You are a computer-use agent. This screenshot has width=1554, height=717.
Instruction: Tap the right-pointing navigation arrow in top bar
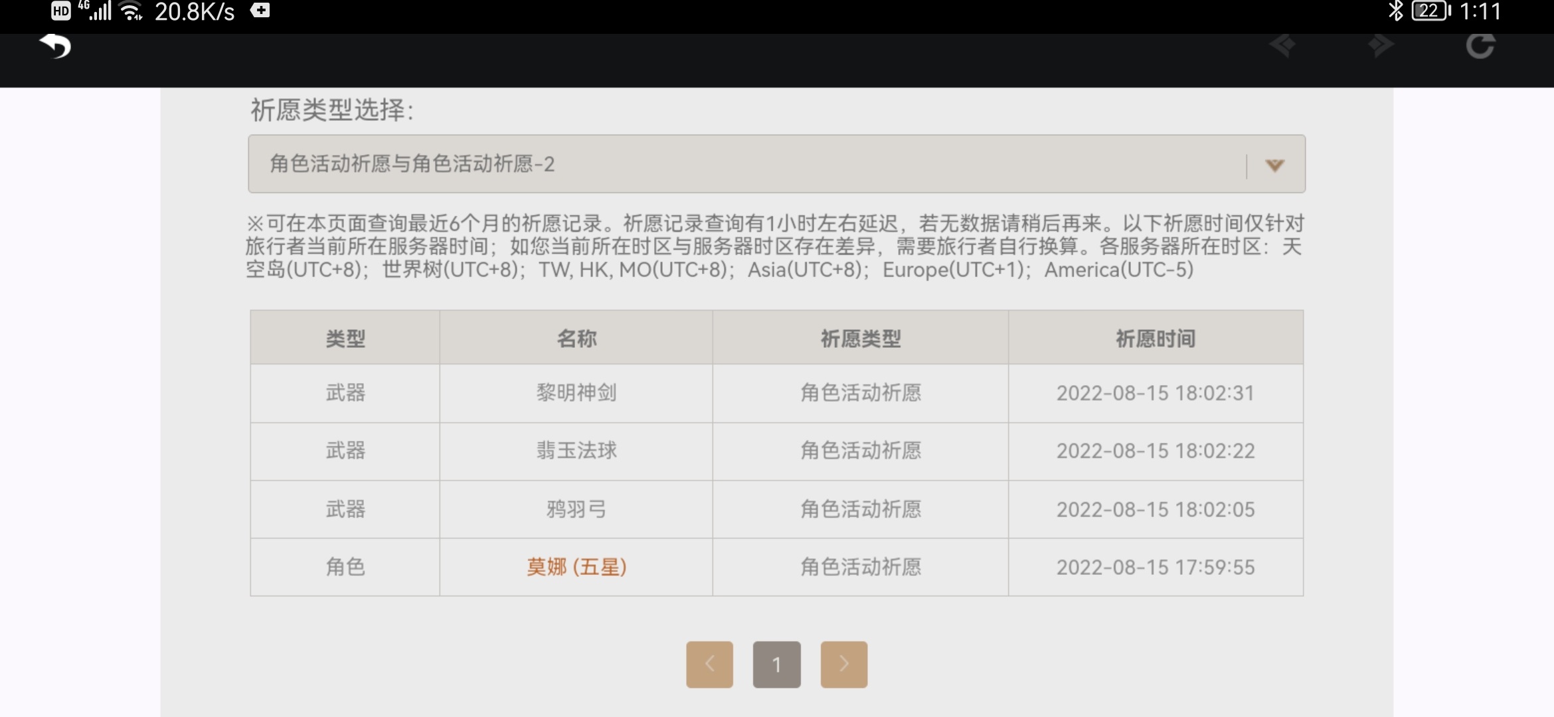coord(1381,45)
